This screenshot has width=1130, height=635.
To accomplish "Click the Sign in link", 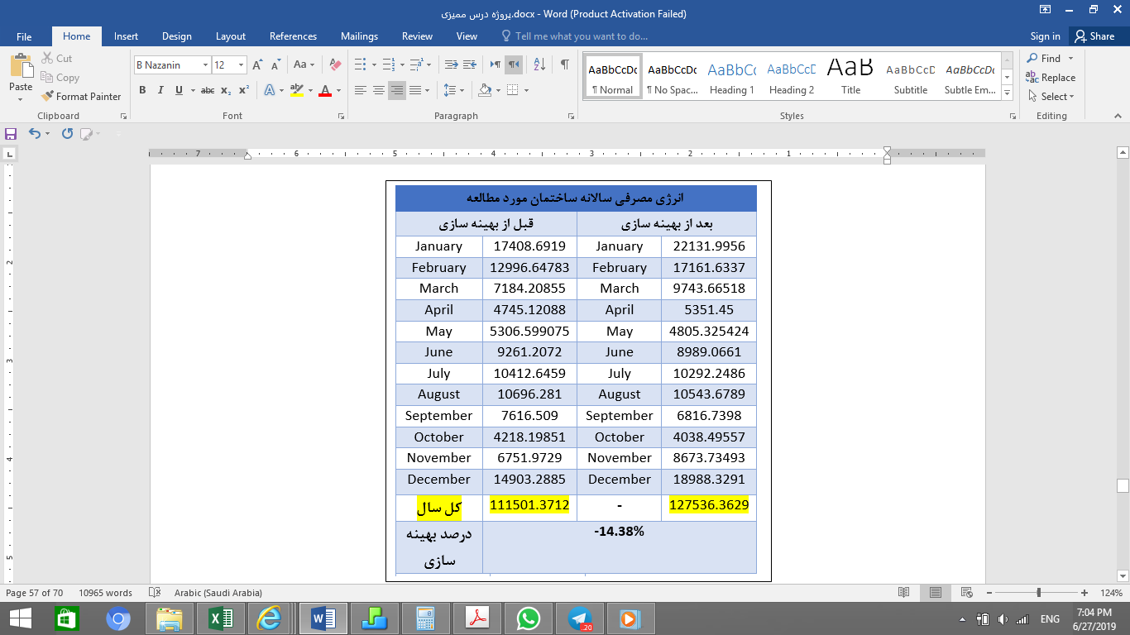I will 1045,36.
